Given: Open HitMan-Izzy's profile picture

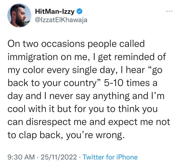Looking at the screenshot, I should pyautogui.click(x=19, y=16).
